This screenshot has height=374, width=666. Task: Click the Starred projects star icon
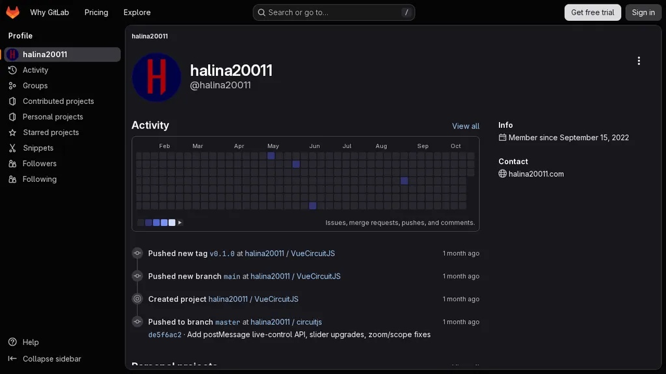click(12, 132)
